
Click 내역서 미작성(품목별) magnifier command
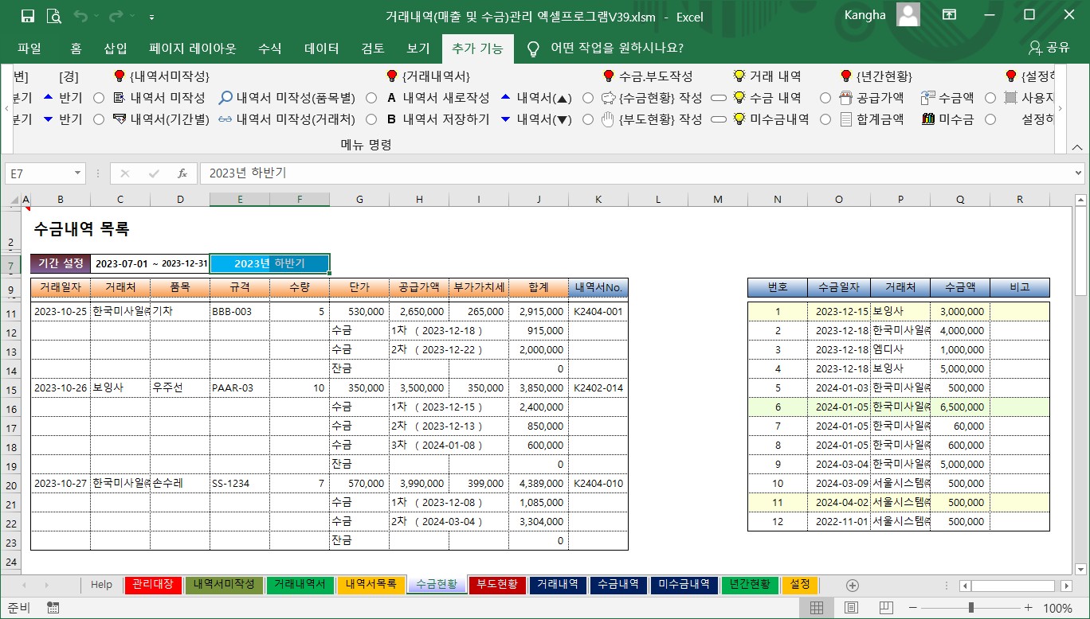click(287, 98)
